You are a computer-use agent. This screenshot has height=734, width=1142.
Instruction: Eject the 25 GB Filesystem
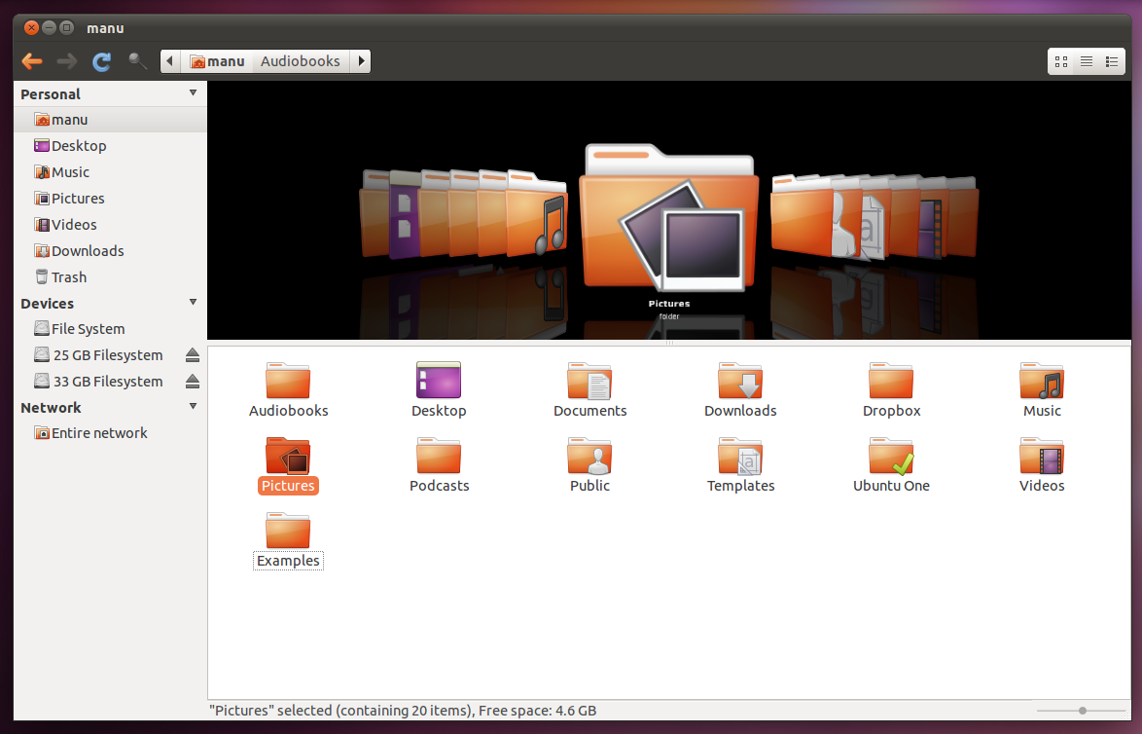click(193, 354)
